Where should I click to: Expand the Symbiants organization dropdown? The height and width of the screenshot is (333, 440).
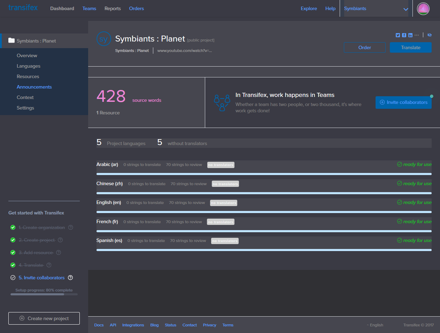click(x=406, y=9)
